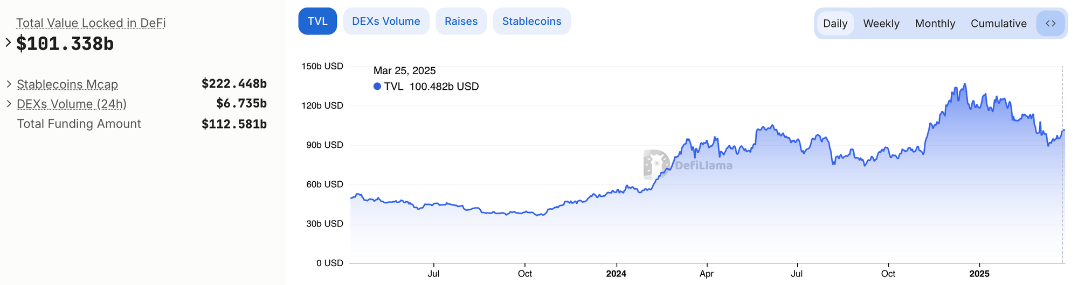Switch to Weekly interval
The width and height of the screenshot is (1078, 285).
click(881, 24)
